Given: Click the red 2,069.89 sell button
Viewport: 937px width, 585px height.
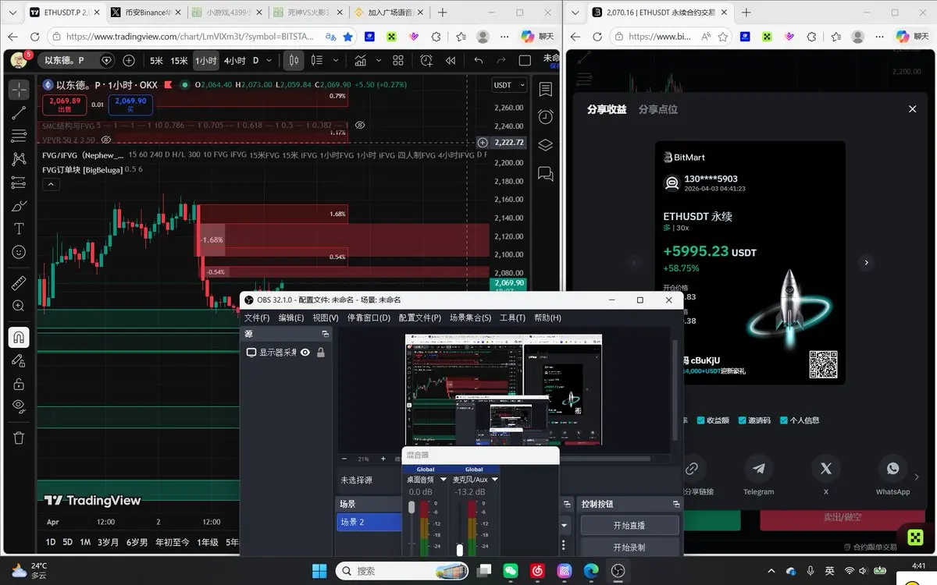Looking at the screenshot, I should 65,105.
